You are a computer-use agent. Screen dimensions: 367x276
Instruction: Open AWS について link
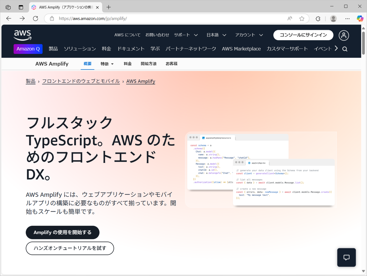[127, 35]
